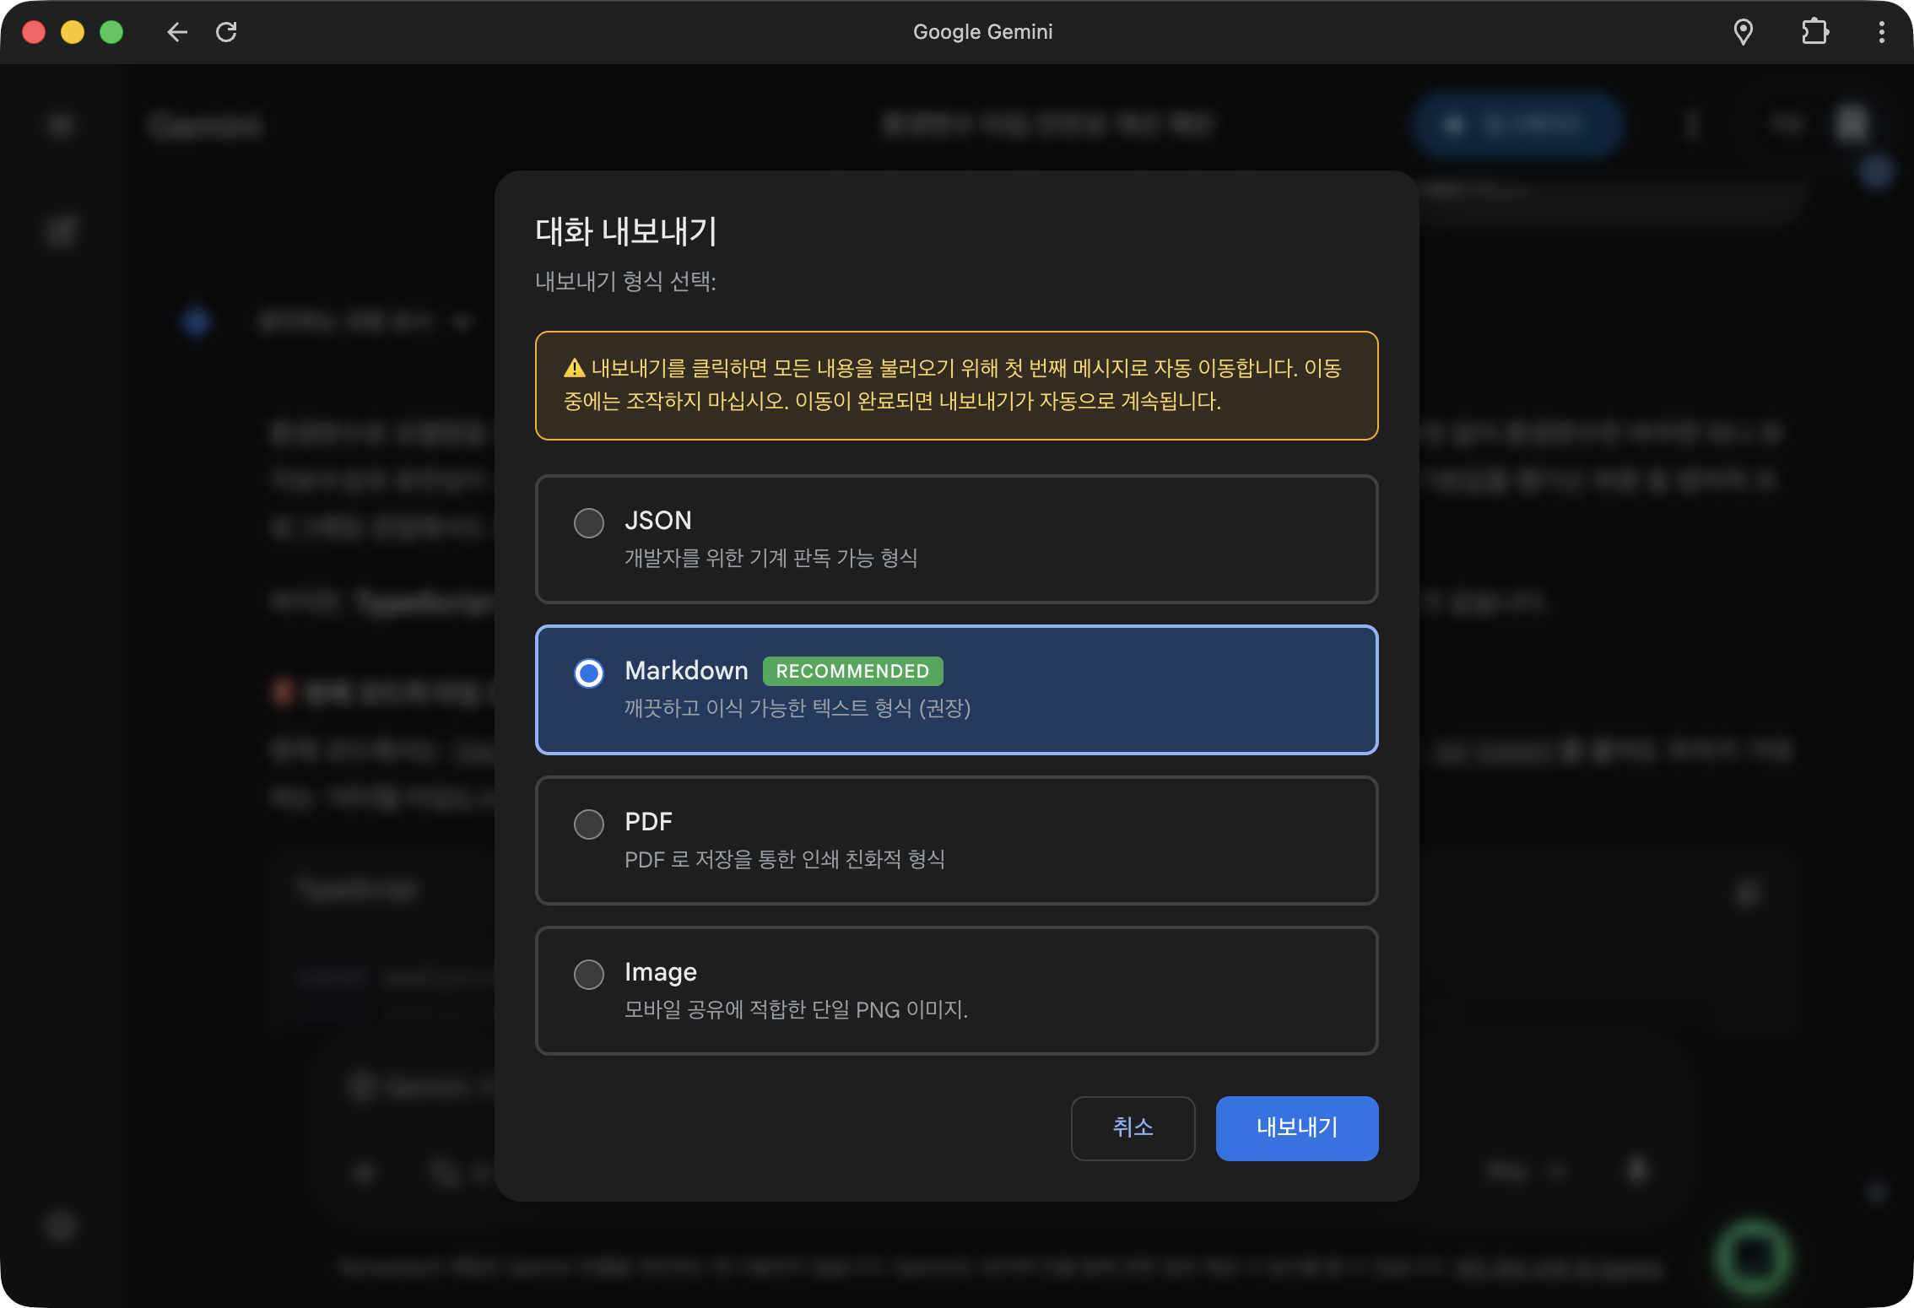Select the PDF radio button

click(x=589, y=824)
